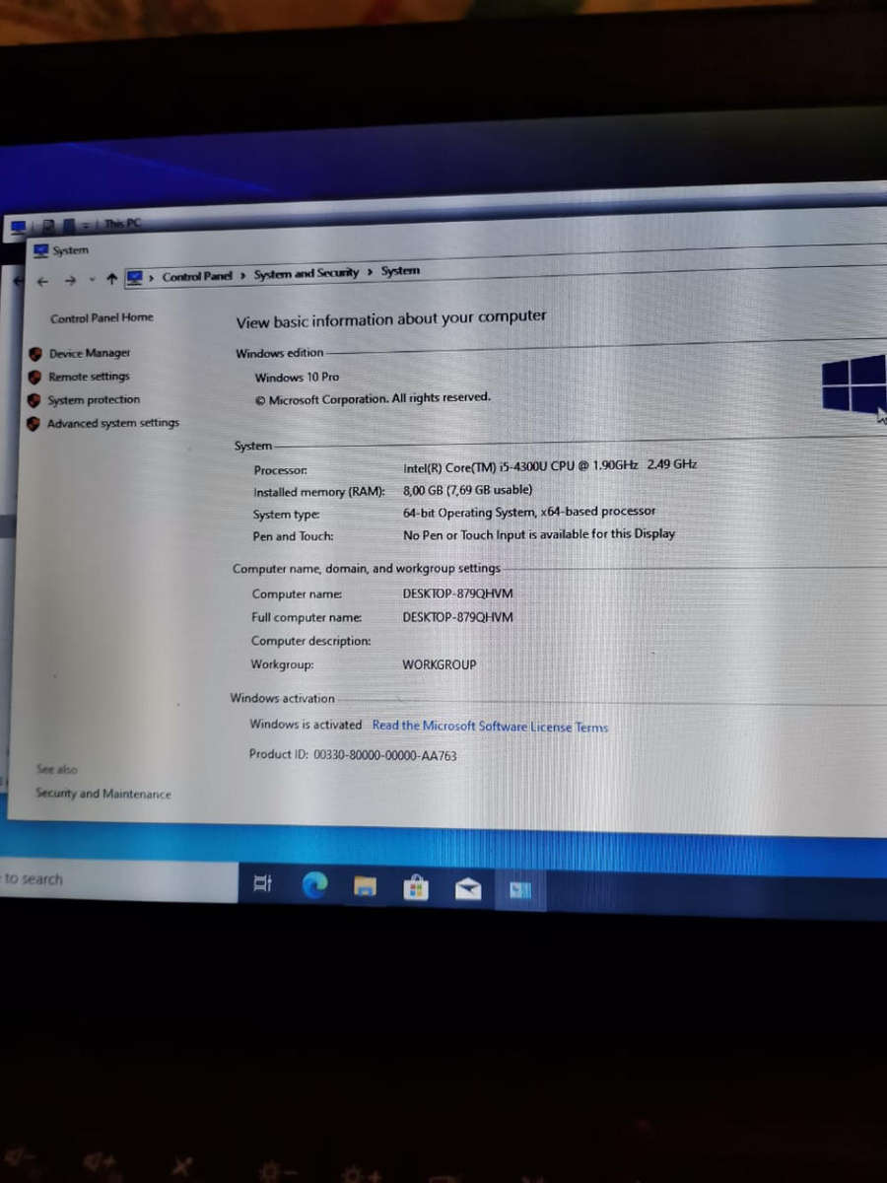Expand the System and Security breadcrumb chevron
This screenshot has width=887, height=1183.
(x=368, y=272)
